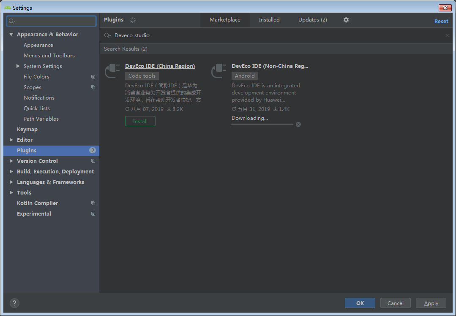Open help via the question mark icon
456x316 pixels.
tap(14, 303)
